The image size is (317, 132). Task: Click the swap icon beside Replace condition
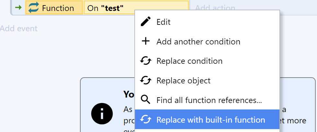tap(146, 61)
